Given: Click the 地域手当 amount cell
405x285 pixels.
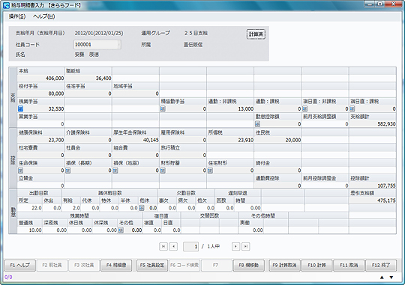Looking at the screenshot, I should (x=136, y=94).
